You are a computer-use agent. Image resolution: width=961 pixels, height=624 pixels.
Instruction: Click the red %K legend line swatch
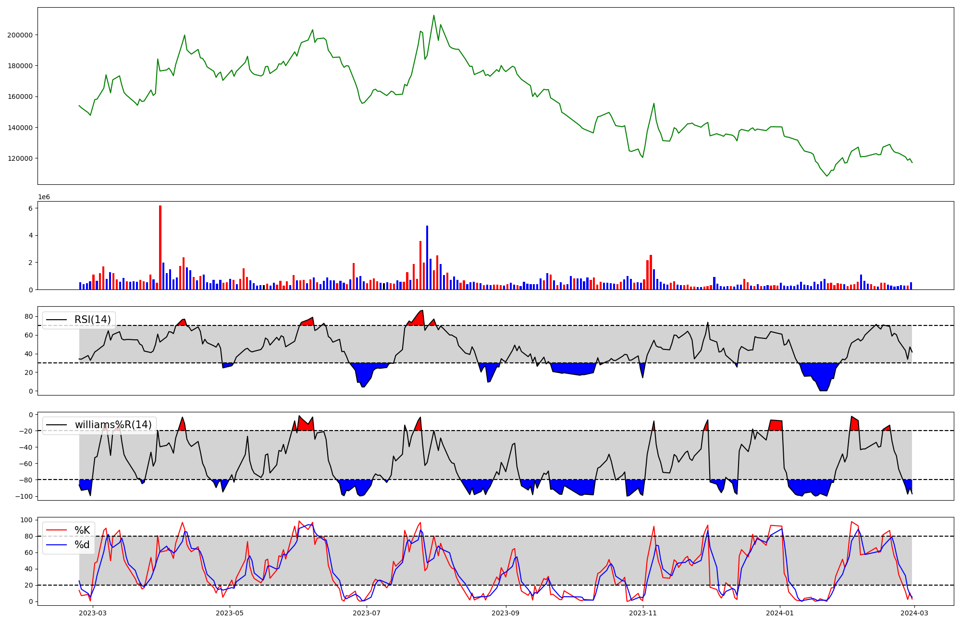tap(56, 530)
